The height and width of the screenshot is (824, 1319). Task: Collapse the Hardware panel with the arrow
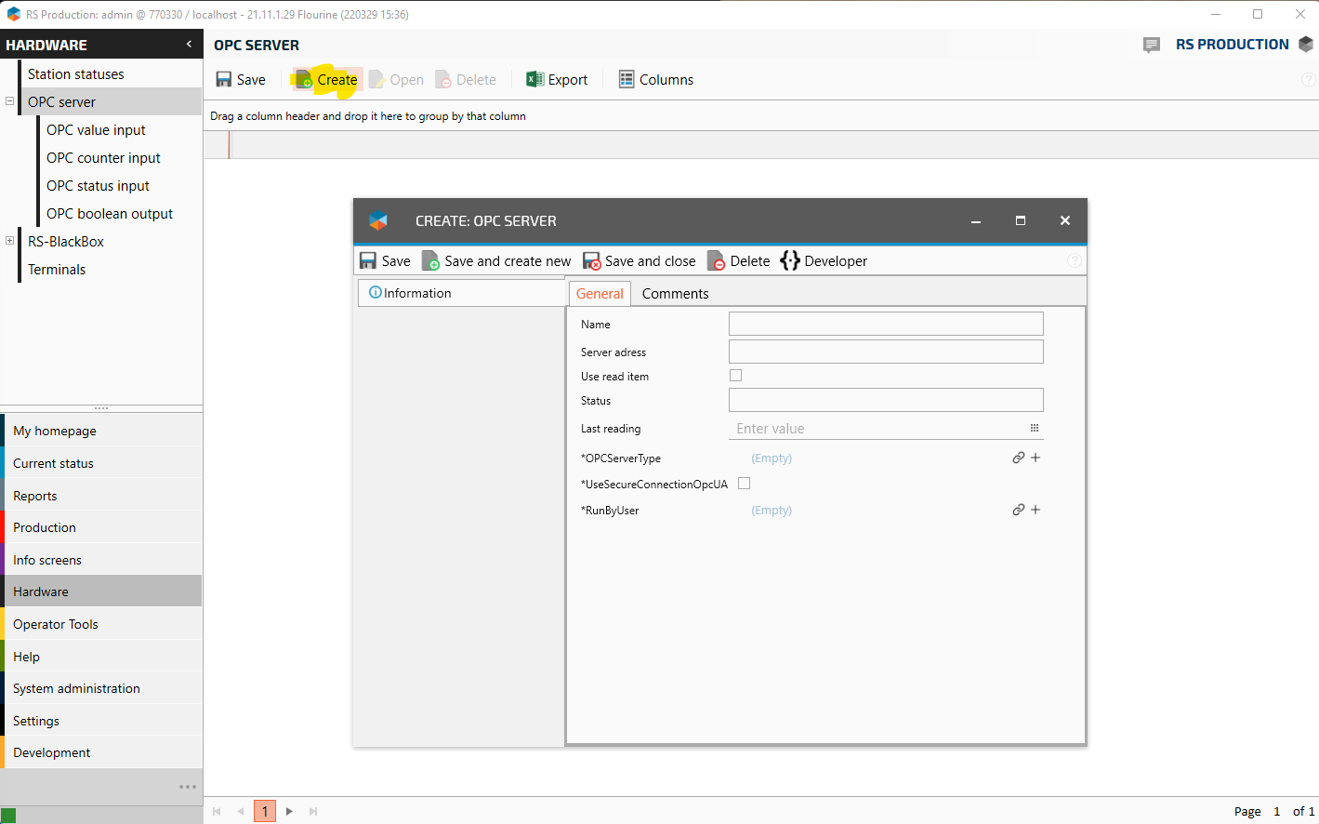click(189, 45)
